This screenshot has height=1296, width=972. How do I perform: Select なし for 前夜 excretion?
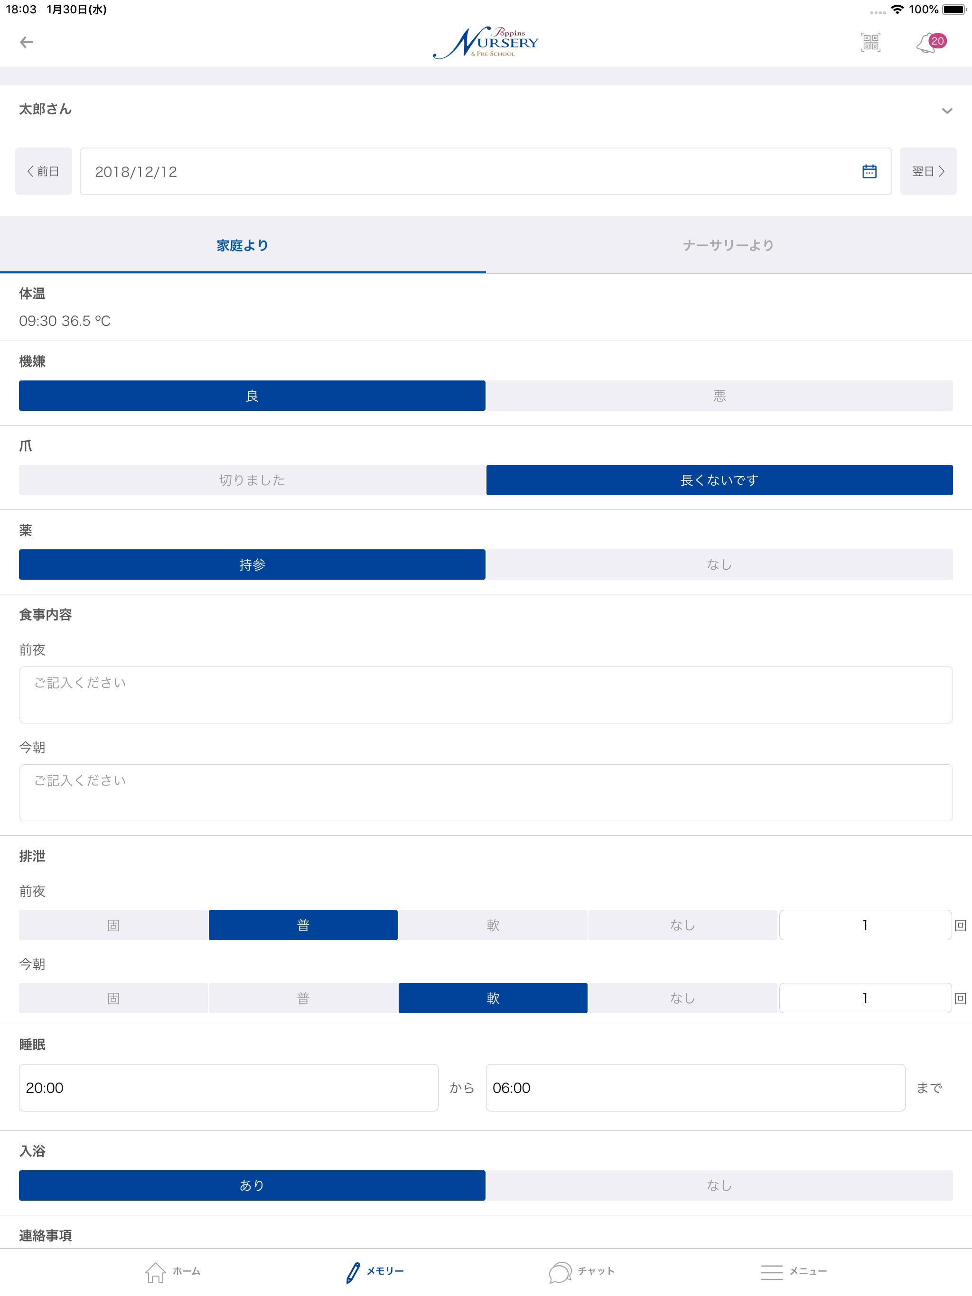click(683, 925)
